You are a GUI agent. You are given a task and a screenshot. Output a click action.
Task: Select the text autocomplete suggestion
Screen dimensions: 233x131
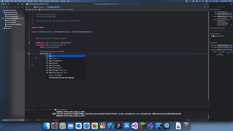coord(65,56)
